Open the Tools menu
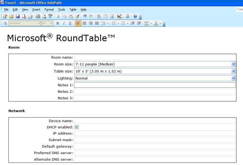Screen dimensions: 243x165 tap(62, 9)
